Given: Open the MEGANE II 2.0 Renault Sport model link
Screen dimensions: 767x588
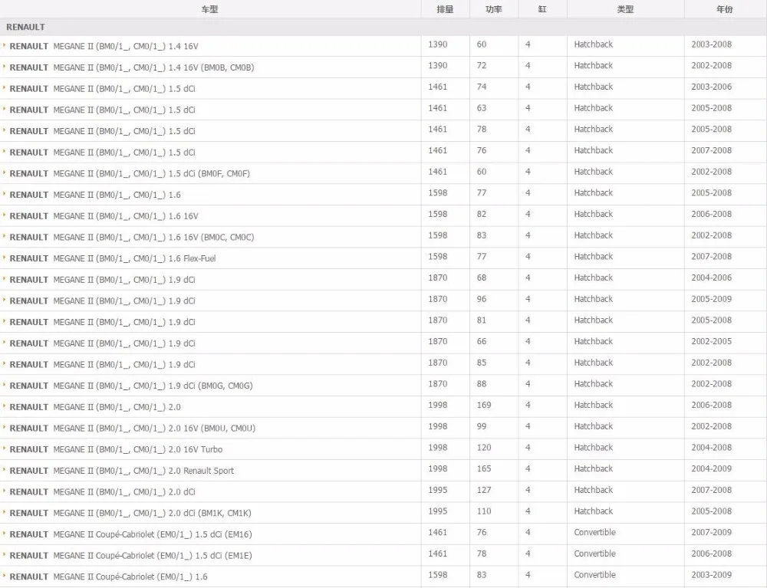Looking at the screenshot, I should 121,471.
